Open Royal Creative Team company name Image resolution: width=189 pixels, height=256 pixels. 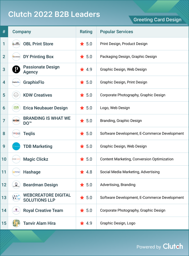point(43,210)
